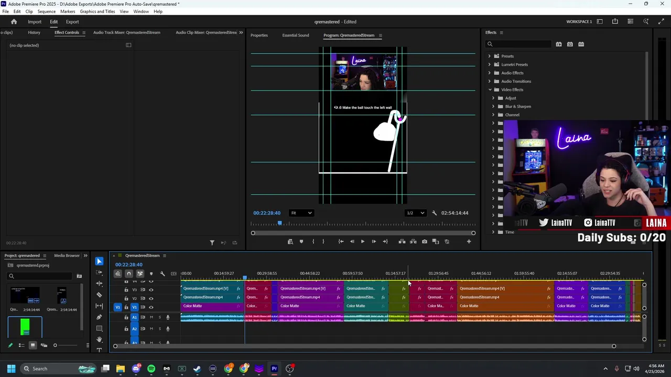Switch to the Media Browser tab
Screen dimensions: 671x377
[x=67, y=256]
